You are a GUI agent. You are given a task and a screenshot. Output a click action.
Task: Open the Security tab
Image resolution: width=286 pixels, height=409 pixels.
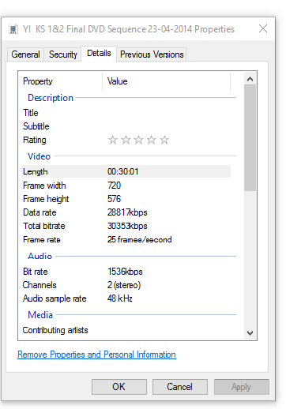tap(63, 54)
